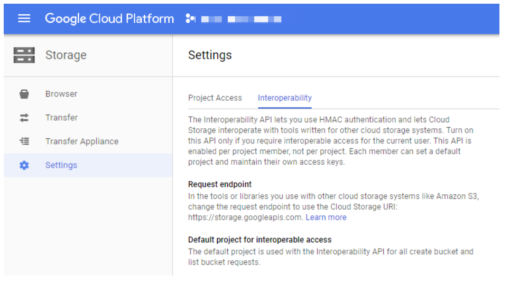510x285 pixels.
Task: Select the Interoperability tab
Action: coord(284,98)
